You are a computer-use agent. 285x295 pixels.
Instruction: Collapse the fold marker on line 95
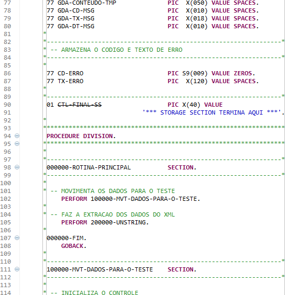point(17,144)
